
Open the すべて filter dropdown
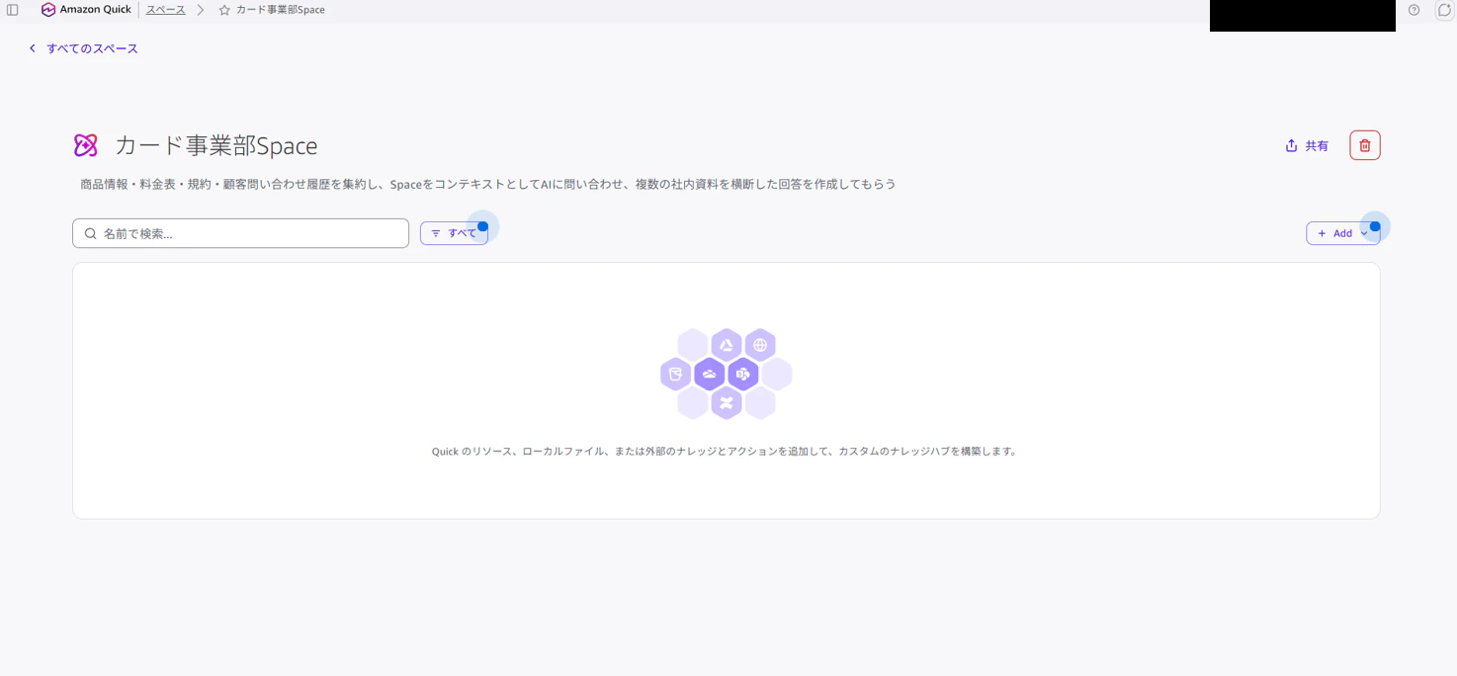click(454, 233)
